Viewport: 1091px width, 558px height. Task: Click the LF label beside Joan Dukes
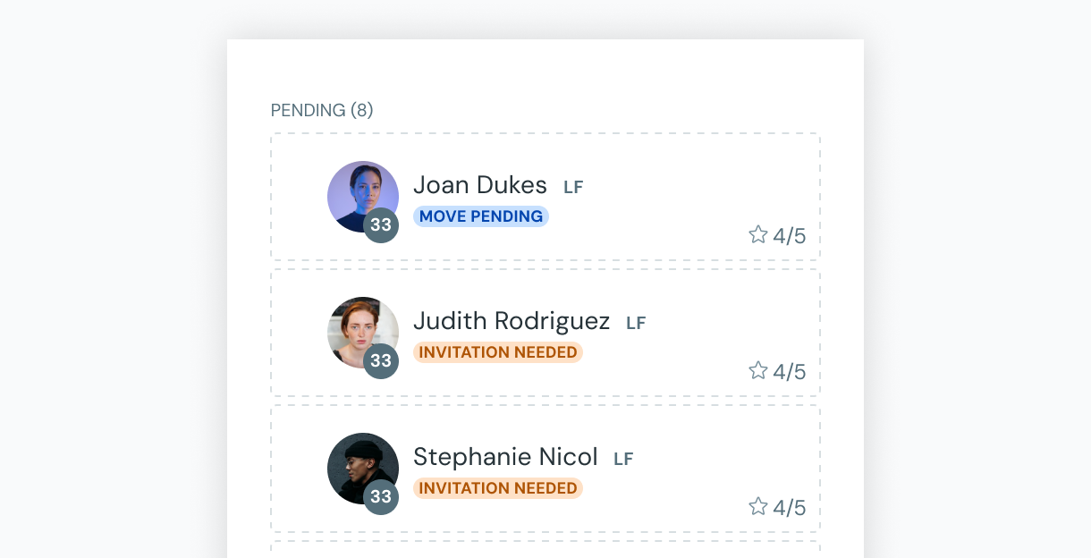[x=573, y=188]
